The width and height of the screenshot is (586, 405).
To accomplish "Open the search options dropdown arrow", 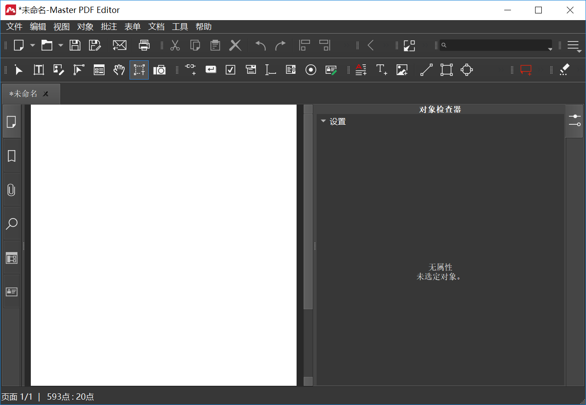I will click(550, 49).
